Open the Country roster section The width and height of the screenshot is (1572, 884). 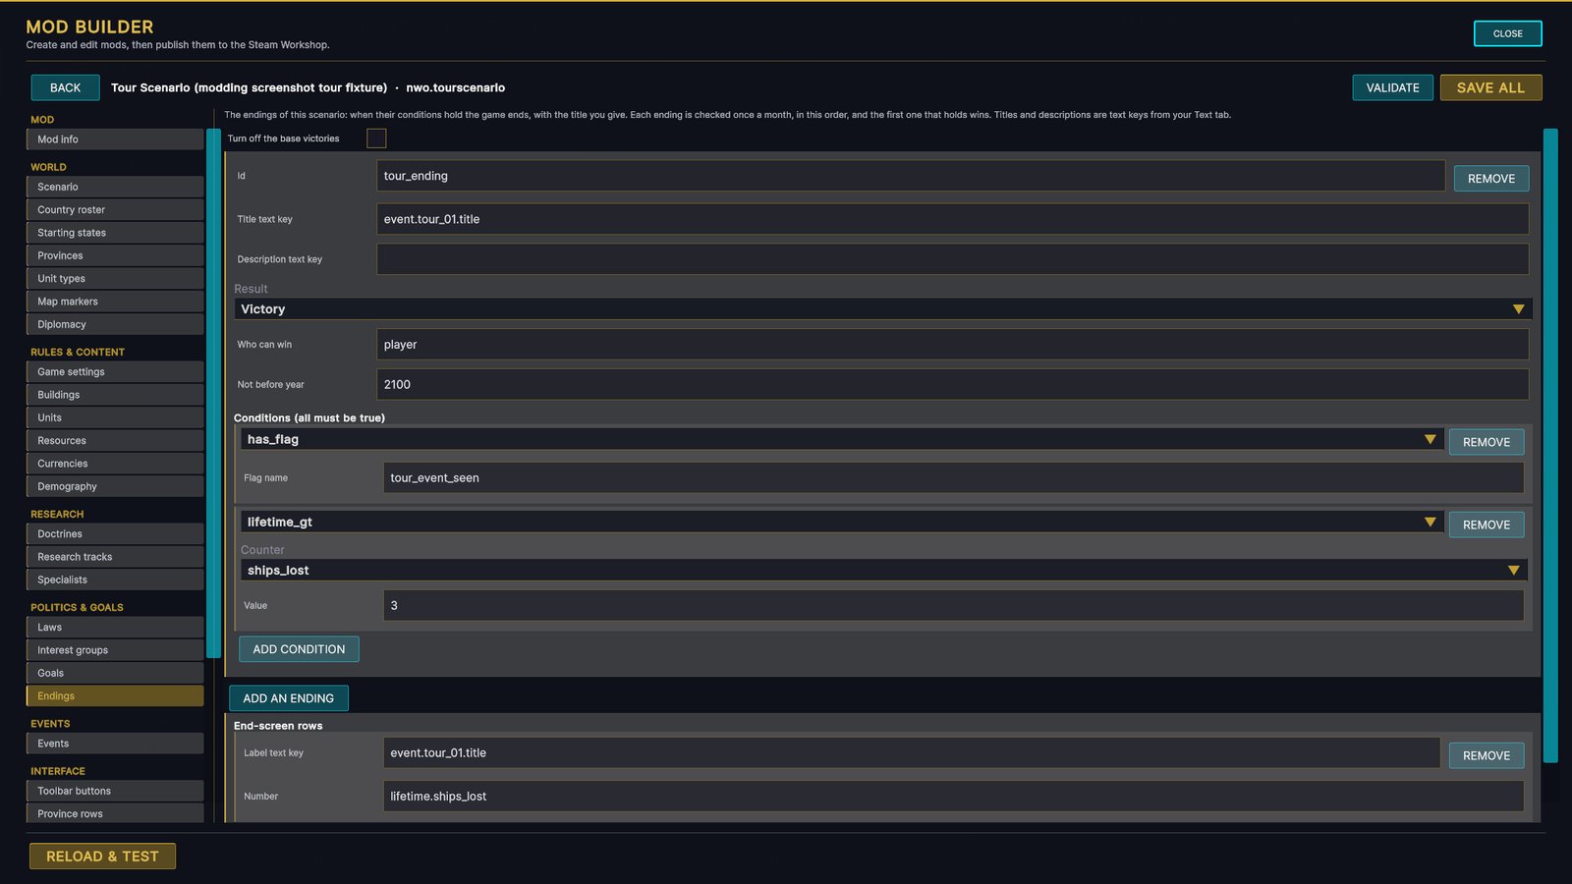tap(115, 209)
